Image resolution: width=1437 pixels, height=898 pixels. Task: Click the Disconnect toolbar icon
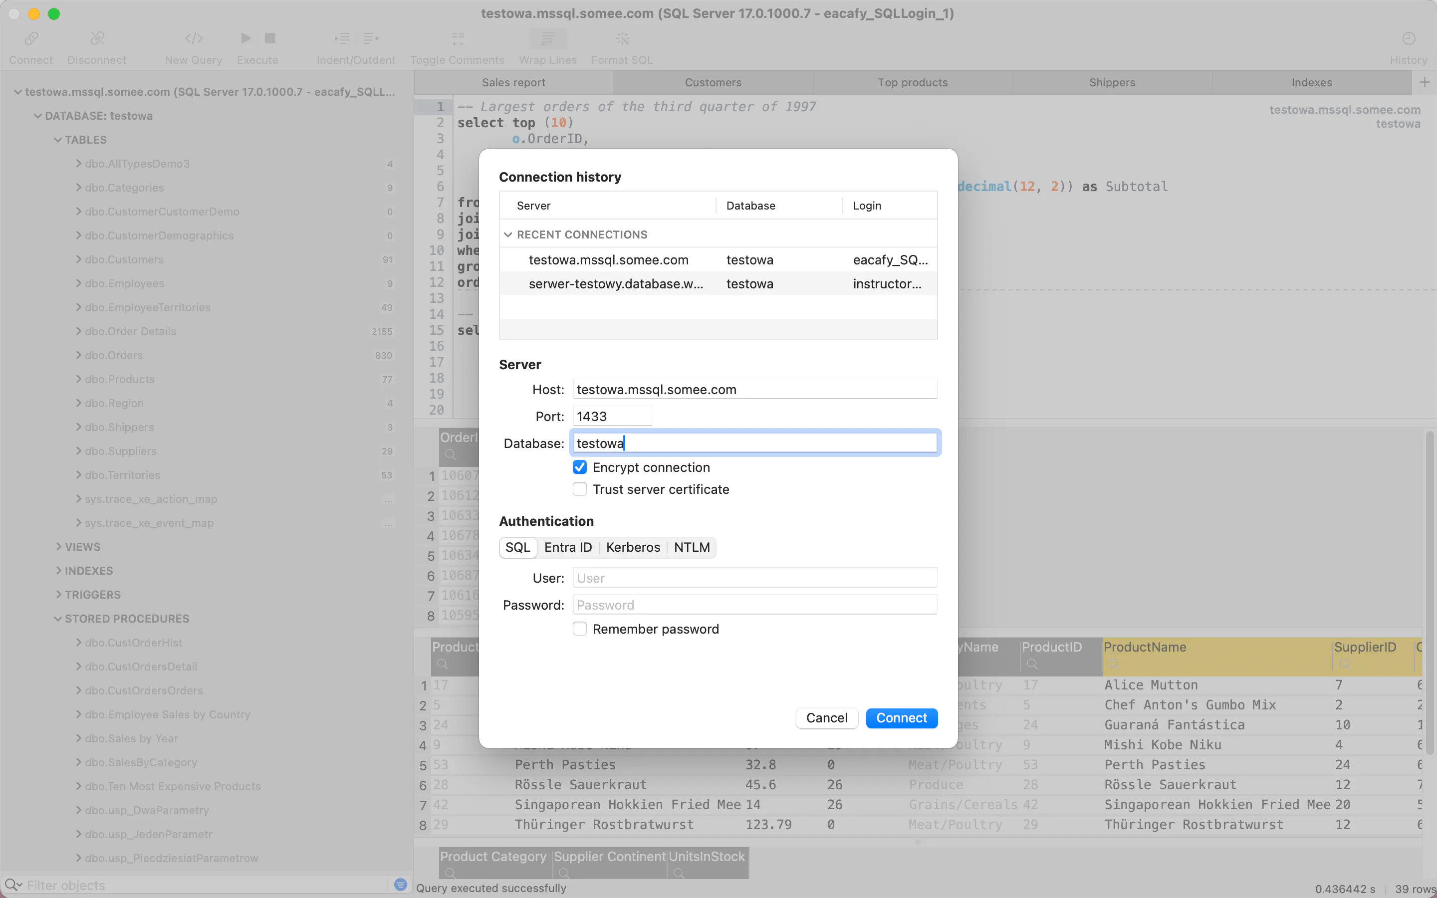(97, 38)
